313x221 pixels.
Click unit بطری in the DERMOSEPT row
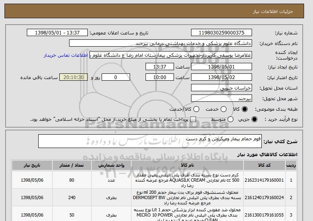111,198
